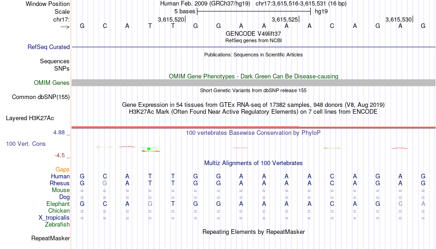
Task: Click the green PhyloP conservation marker
Action: (x=149, y=149)
